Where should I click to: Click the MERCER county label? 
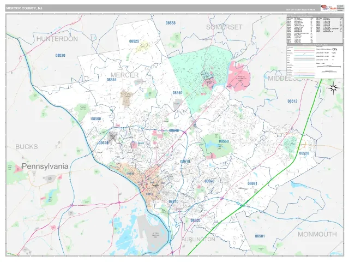click(x=125, y=75)
